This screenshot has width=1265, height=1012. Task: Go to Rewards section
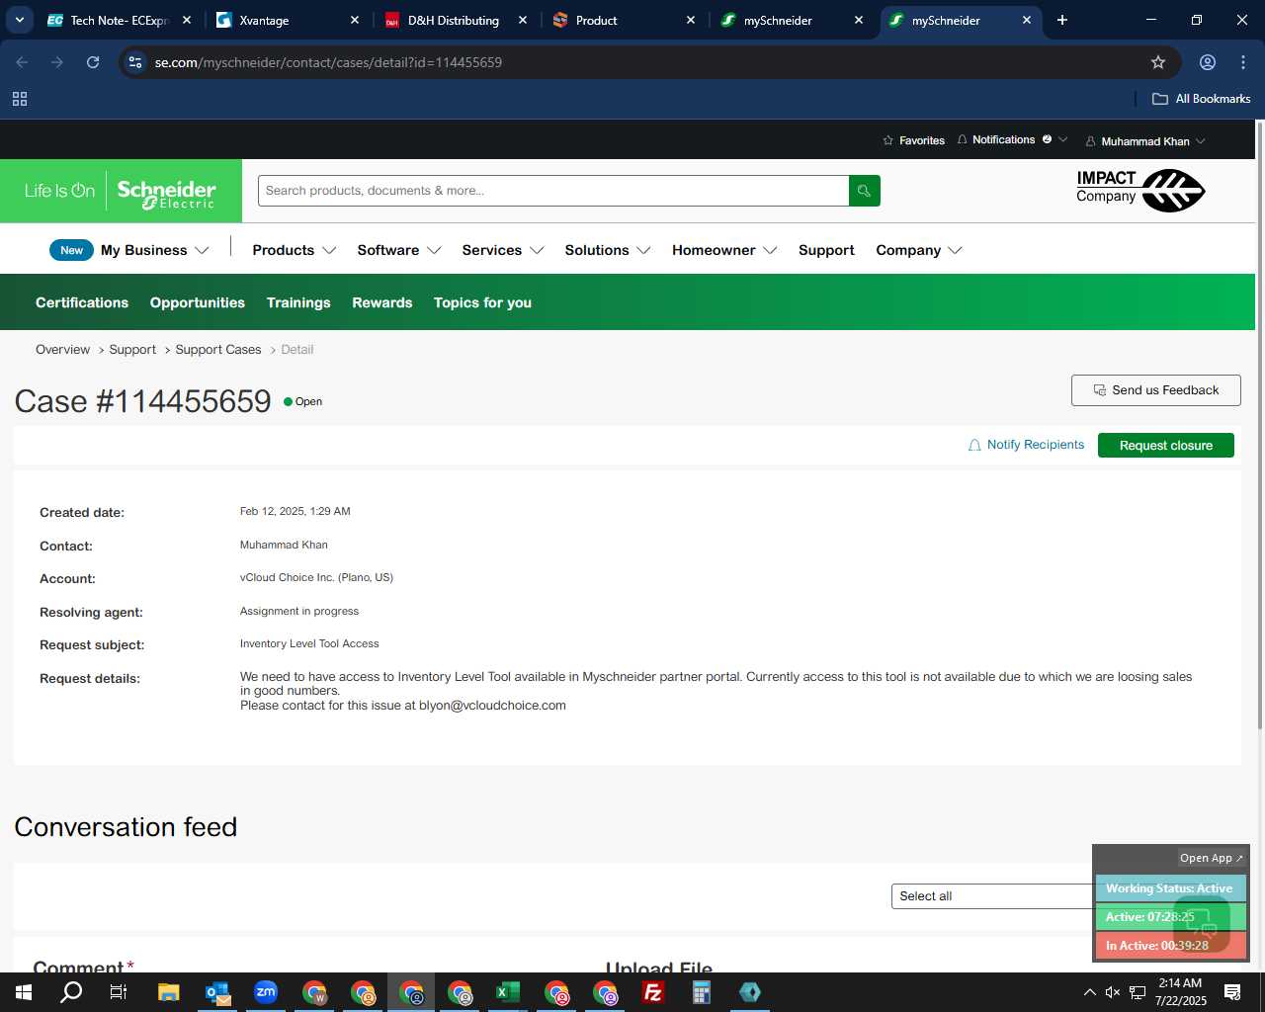click(x=382, y=302)
